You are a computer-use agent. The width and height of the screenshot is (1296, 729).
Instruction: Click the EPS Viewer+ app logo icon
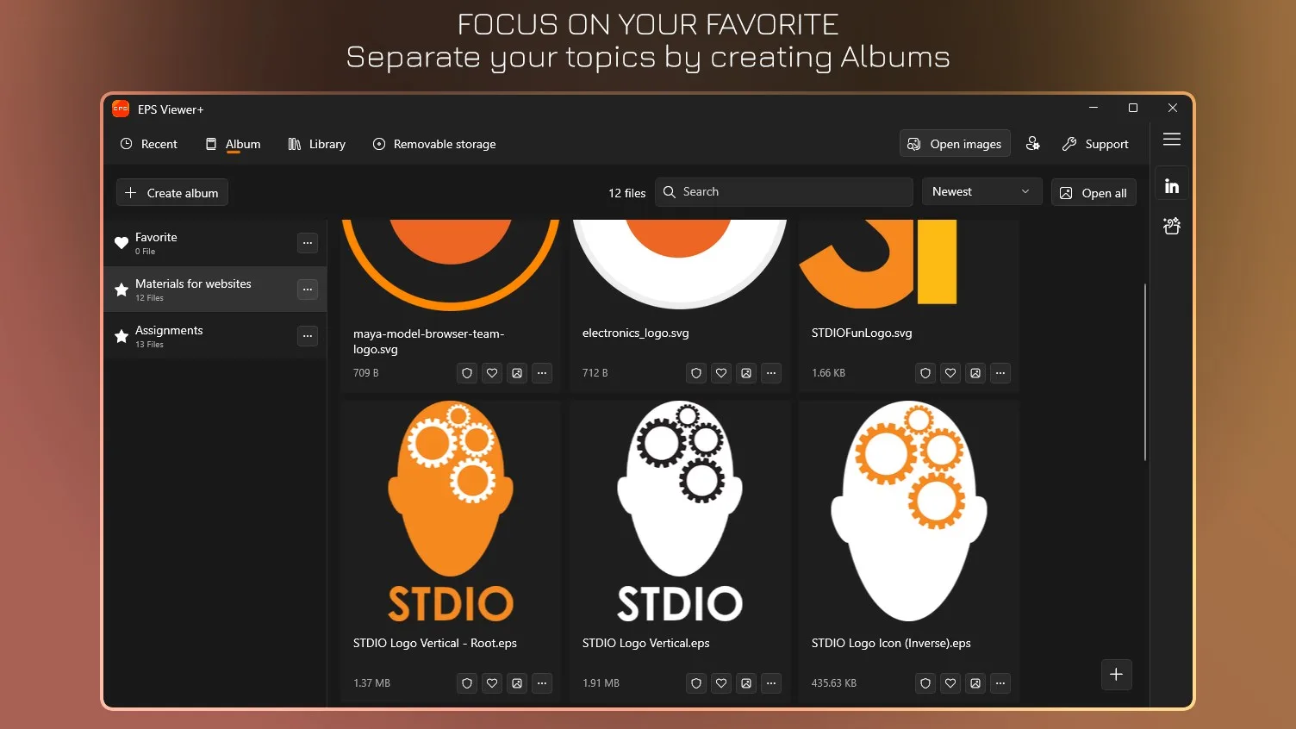pyautogui.click(x=121, y=109)
